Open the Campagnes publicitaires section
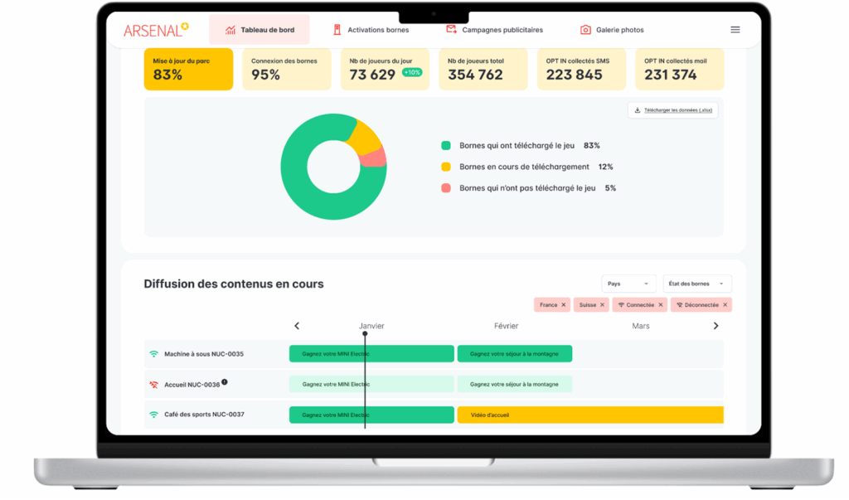This screenshot has width=849, height=500. (x=493, y=29)
